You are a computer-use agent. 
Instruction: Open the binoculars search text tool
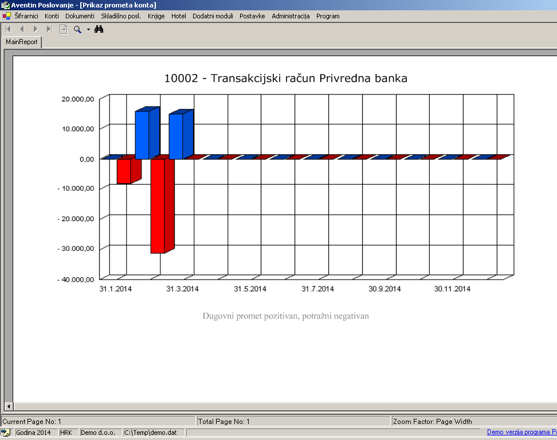(99, 29)
